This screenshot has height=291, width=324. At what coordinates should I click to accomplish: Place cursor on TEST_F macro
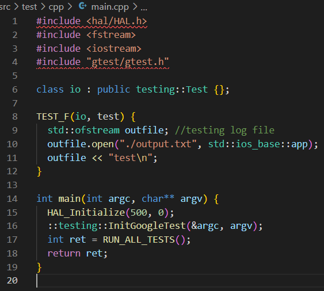(x=53, y=117)
